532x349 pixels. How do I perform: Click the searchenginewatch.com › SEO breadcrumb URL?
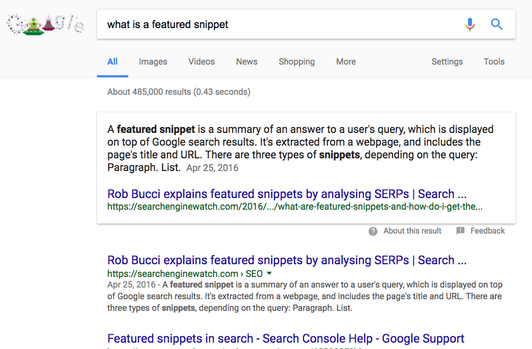pos(185,274)
